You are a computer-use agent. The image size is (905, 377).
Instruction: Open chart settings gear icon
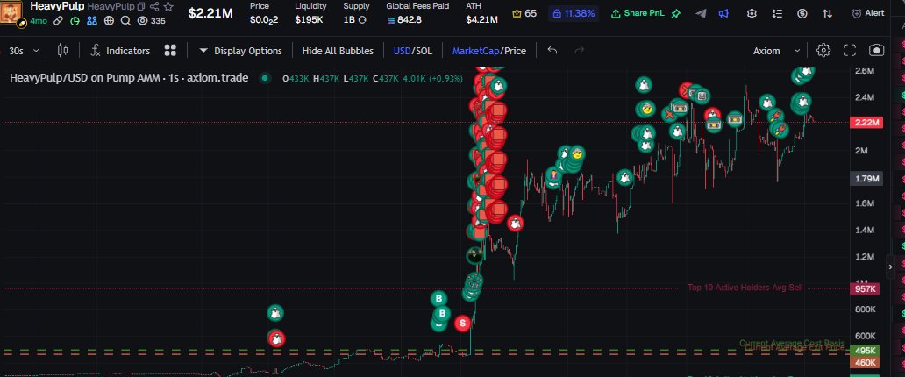(x=823, y=50)
